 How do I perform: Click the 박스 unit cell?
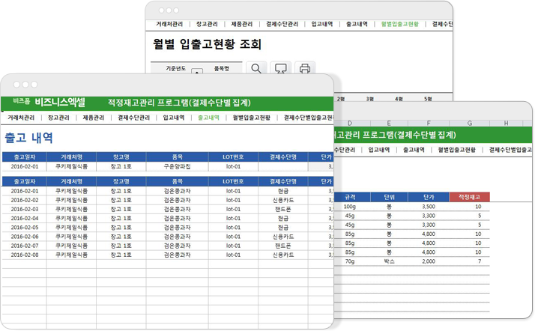click(x=390, y=261)
